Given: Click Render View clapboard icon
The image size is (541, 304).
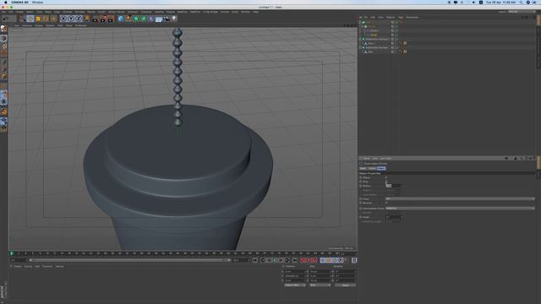Looking at the screenshot, I should [x=96, y=19].
